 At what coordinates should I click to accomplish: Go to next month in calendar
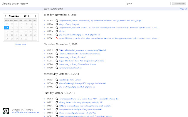tap(36, 16)
